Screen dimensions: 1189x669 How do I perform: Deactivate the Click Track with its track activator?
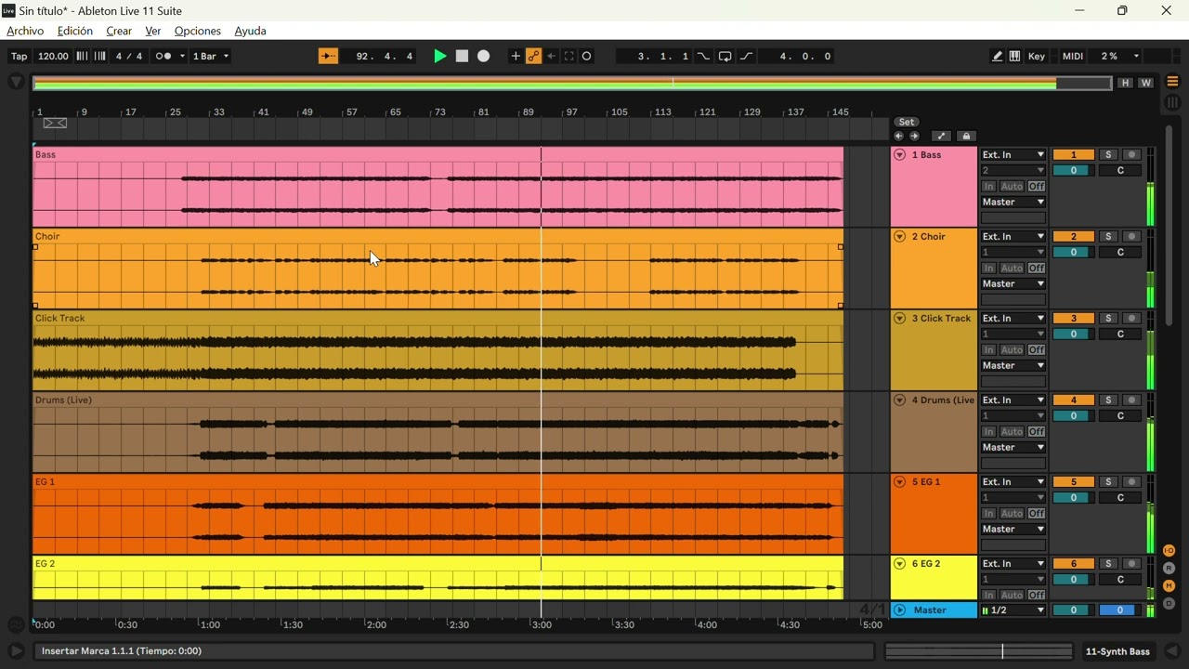coord(1074,319)
